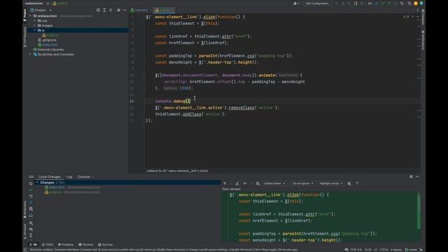Open the user account icon in top toolbar

(296, 3)
